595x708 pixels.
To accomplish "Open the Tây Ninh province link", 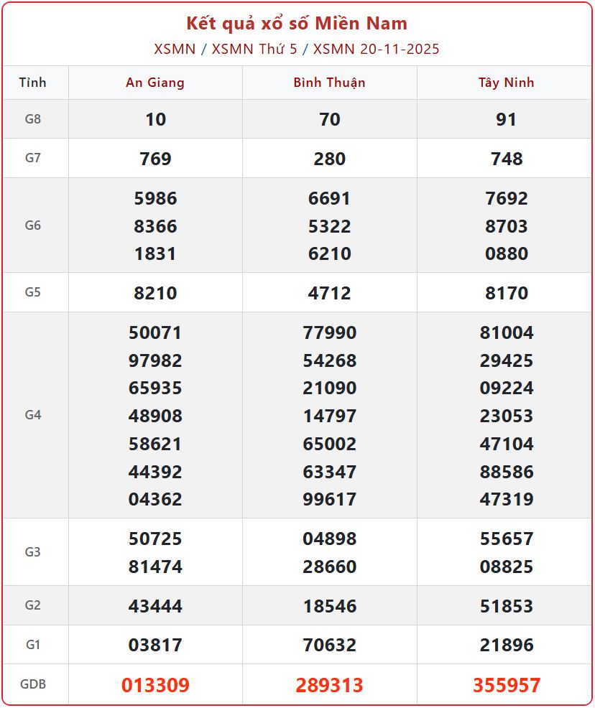I will 506,83.
